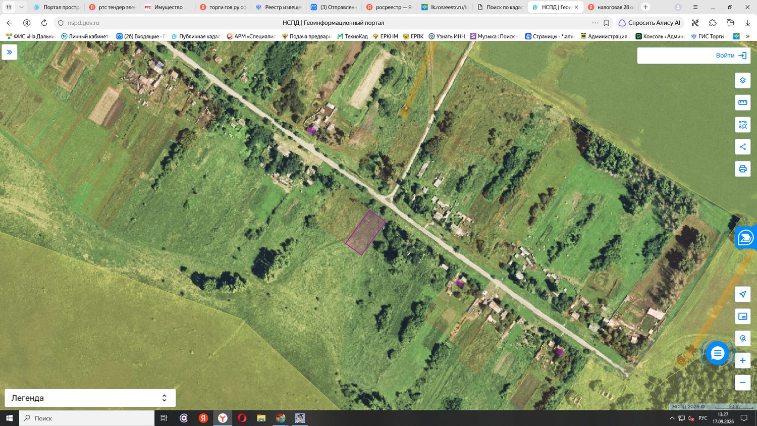Expand the Легенда panel
This screenshot has height=426, width=757.
(90, 398)
